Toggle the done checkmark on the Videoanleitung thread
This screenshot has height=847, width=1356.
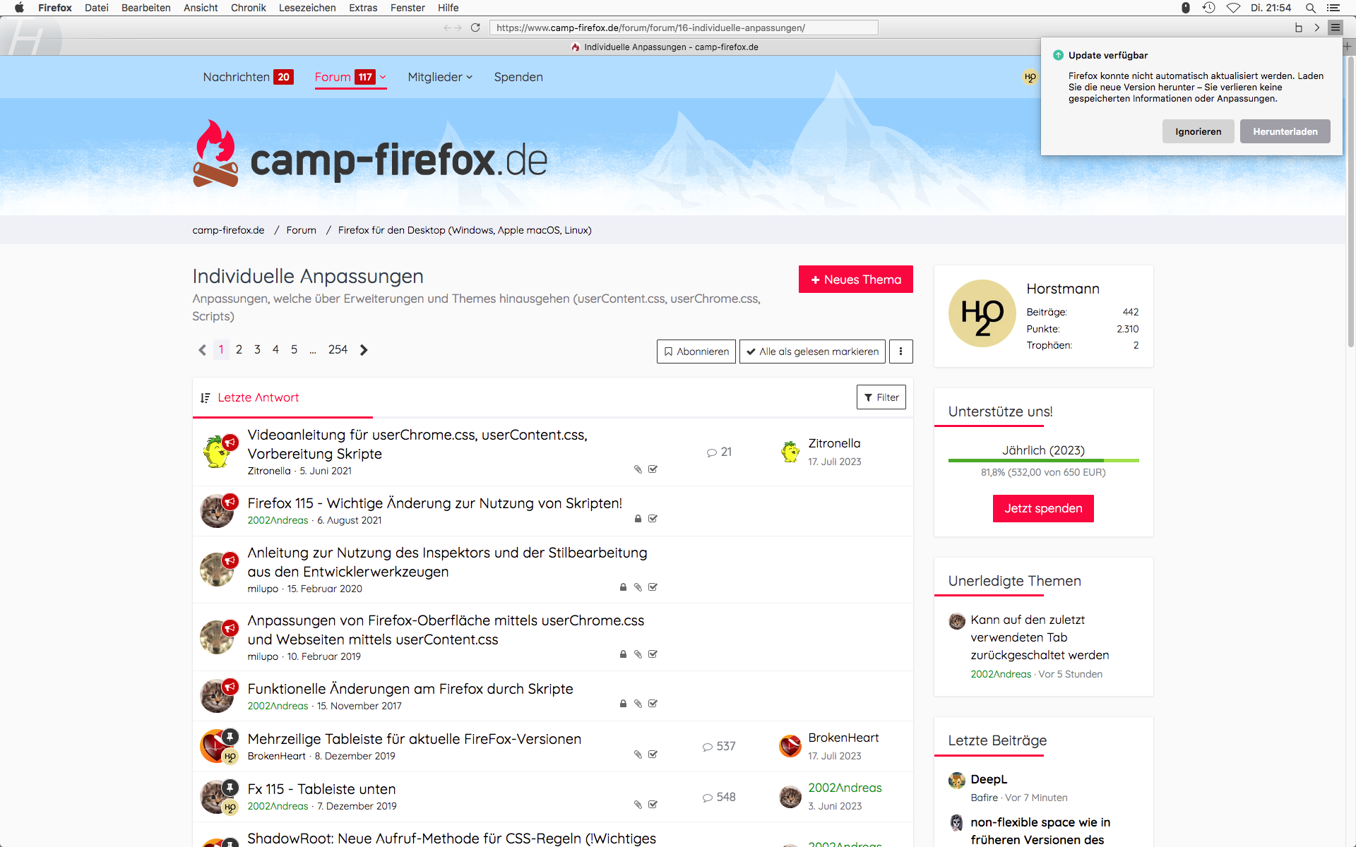pyautogui.click(x=653, y=469)
